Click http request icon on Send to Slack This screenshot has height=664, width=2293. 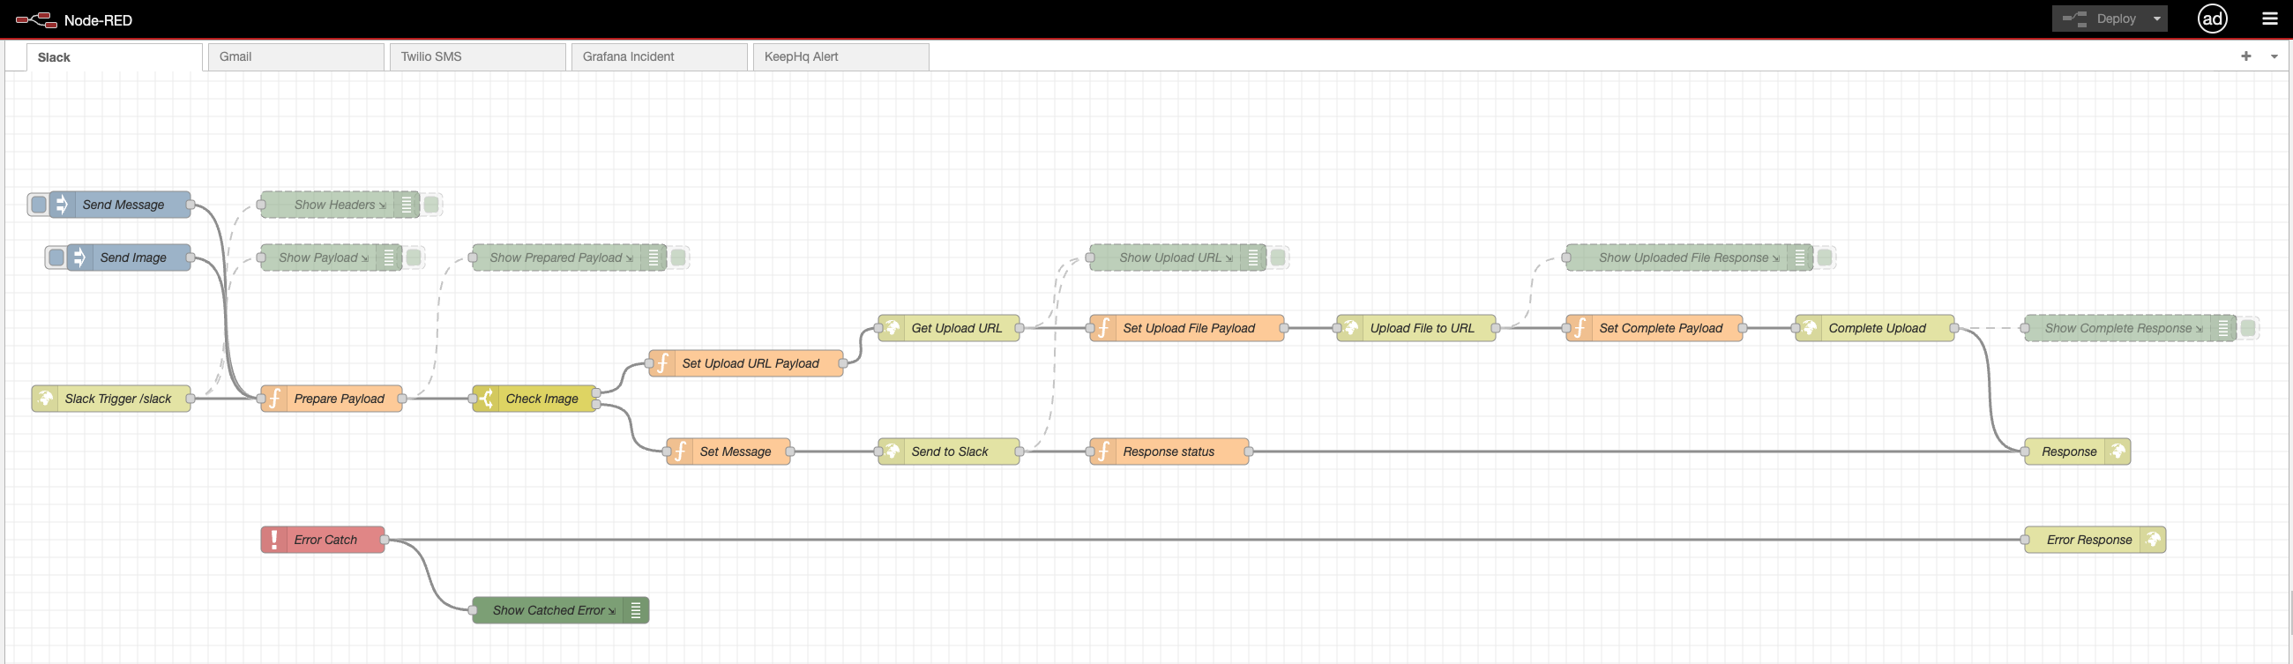coord(892,451)
